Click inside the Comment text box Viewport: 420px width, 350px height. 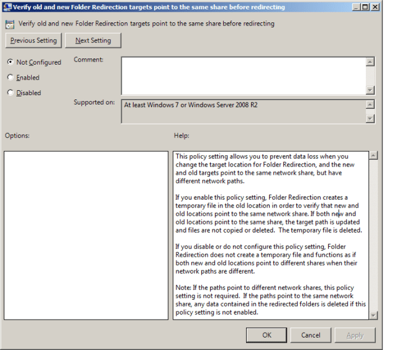244,76
